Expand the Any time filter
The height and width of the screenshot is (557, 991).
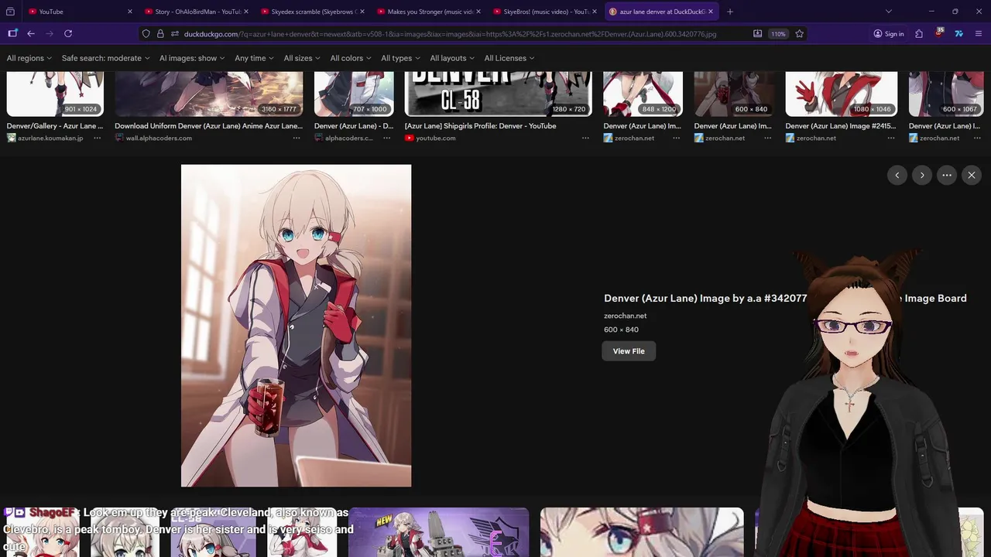pos(254,58)
